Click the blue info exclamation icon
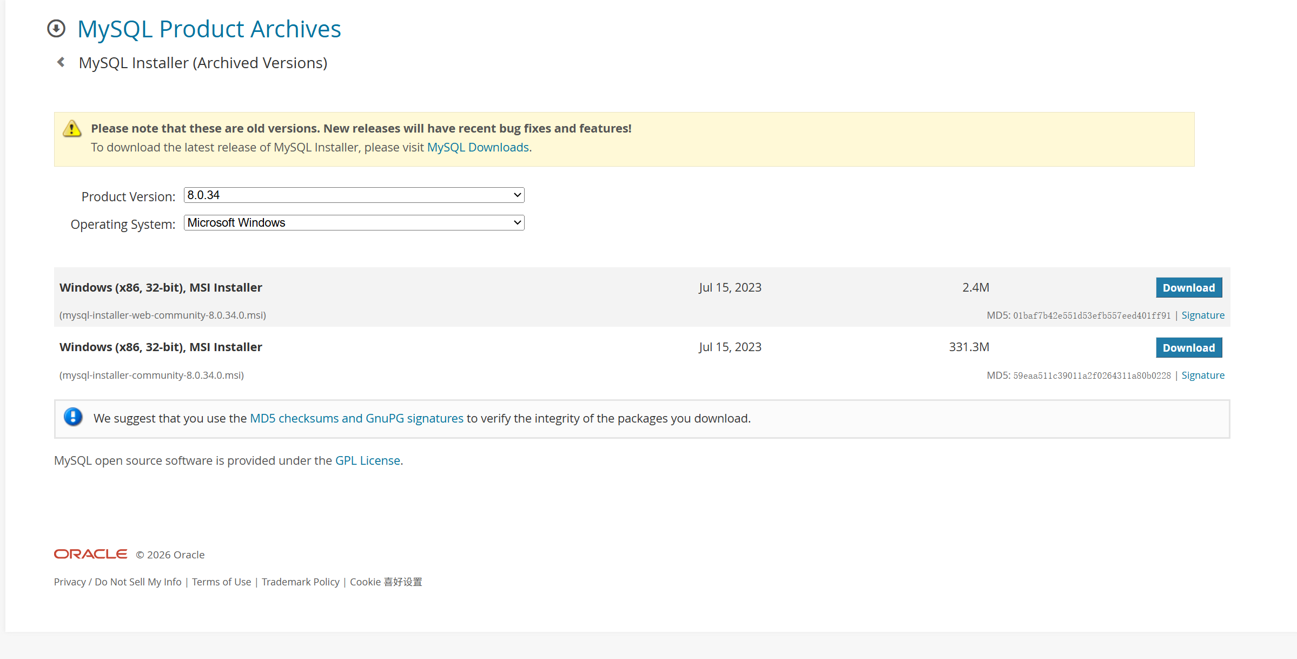Image resolution: width=1297 pixels, height=659 pixels. pyautogui.click(x=73, y=417)
